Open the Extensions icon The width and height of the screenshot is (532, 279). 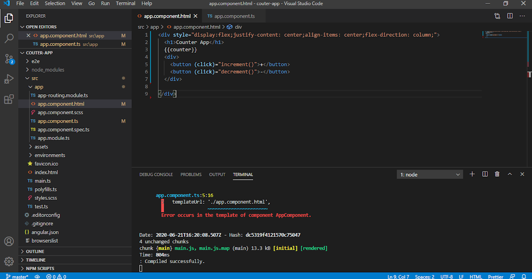(9, 99)
